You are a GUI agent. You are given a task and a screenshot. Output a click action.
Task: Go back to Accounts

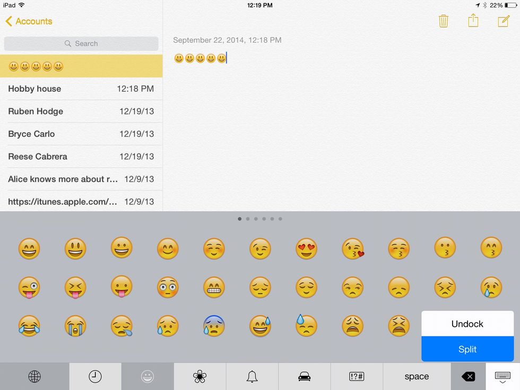pos(28,21)
